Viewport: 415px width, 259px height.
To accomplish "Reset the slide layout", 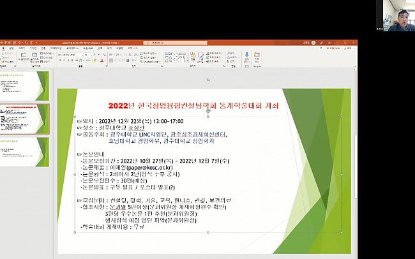I will [47, 57].
